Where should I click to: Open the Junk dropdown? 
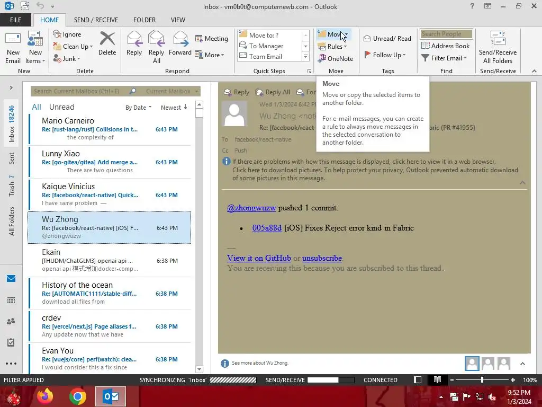click(x=66, y=58)
